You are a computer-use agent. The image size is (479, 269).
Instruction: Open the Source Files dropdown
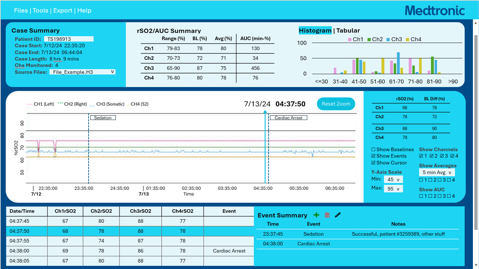[x=82, y=72]
